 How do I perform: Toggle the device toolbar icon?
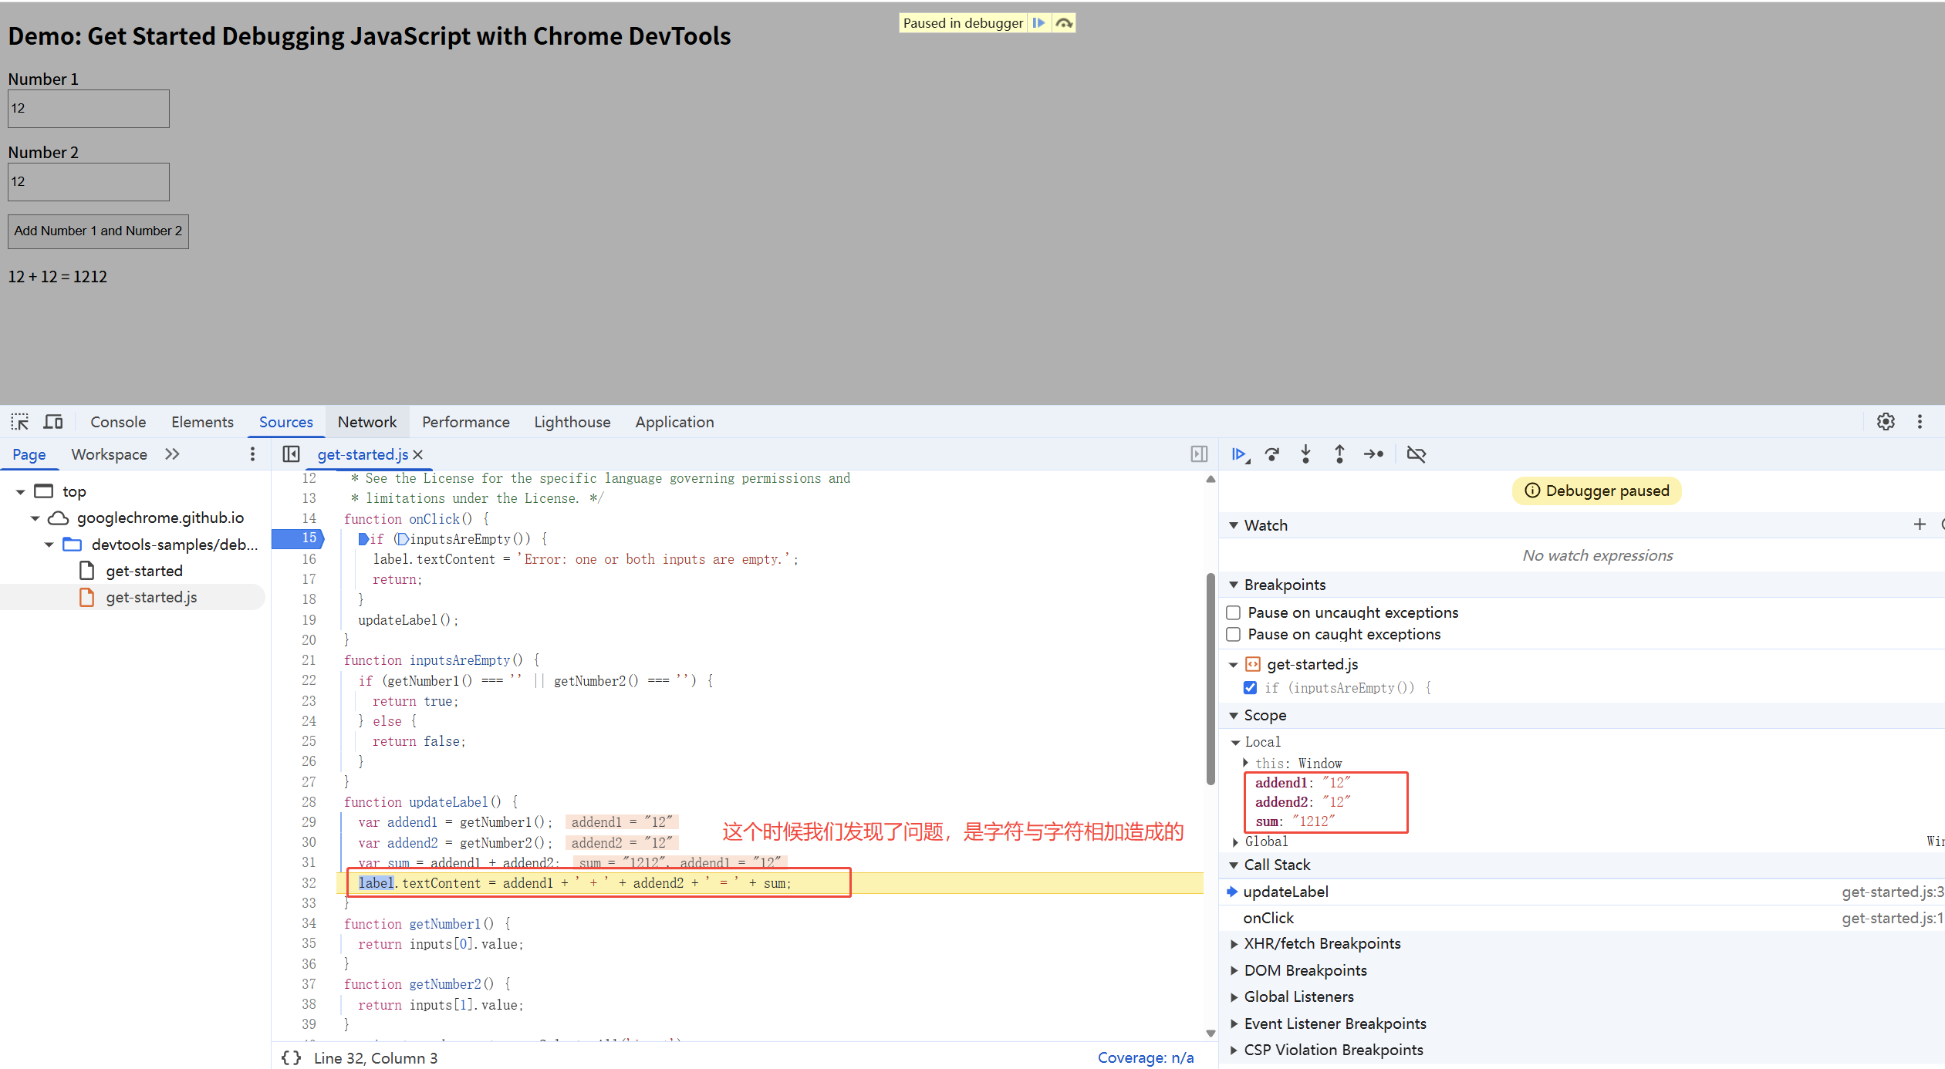pyautogui.click(x=53, y=422)
